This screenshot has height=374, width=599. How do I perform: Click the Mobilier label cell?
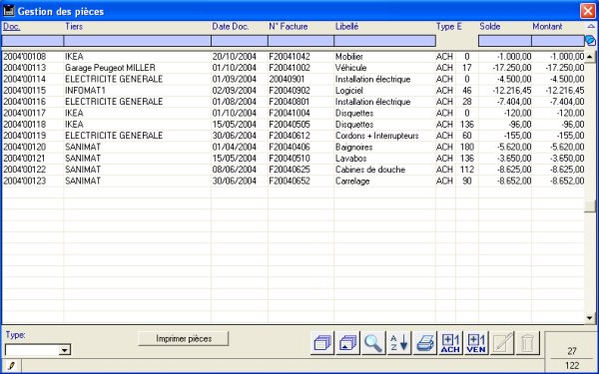[x=349, y=57]
